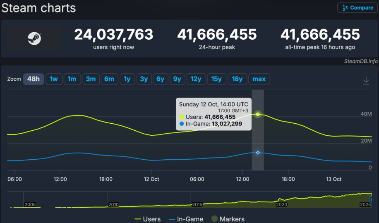
Task: Switch chart zoom to 12y
Action: [196, 79]
